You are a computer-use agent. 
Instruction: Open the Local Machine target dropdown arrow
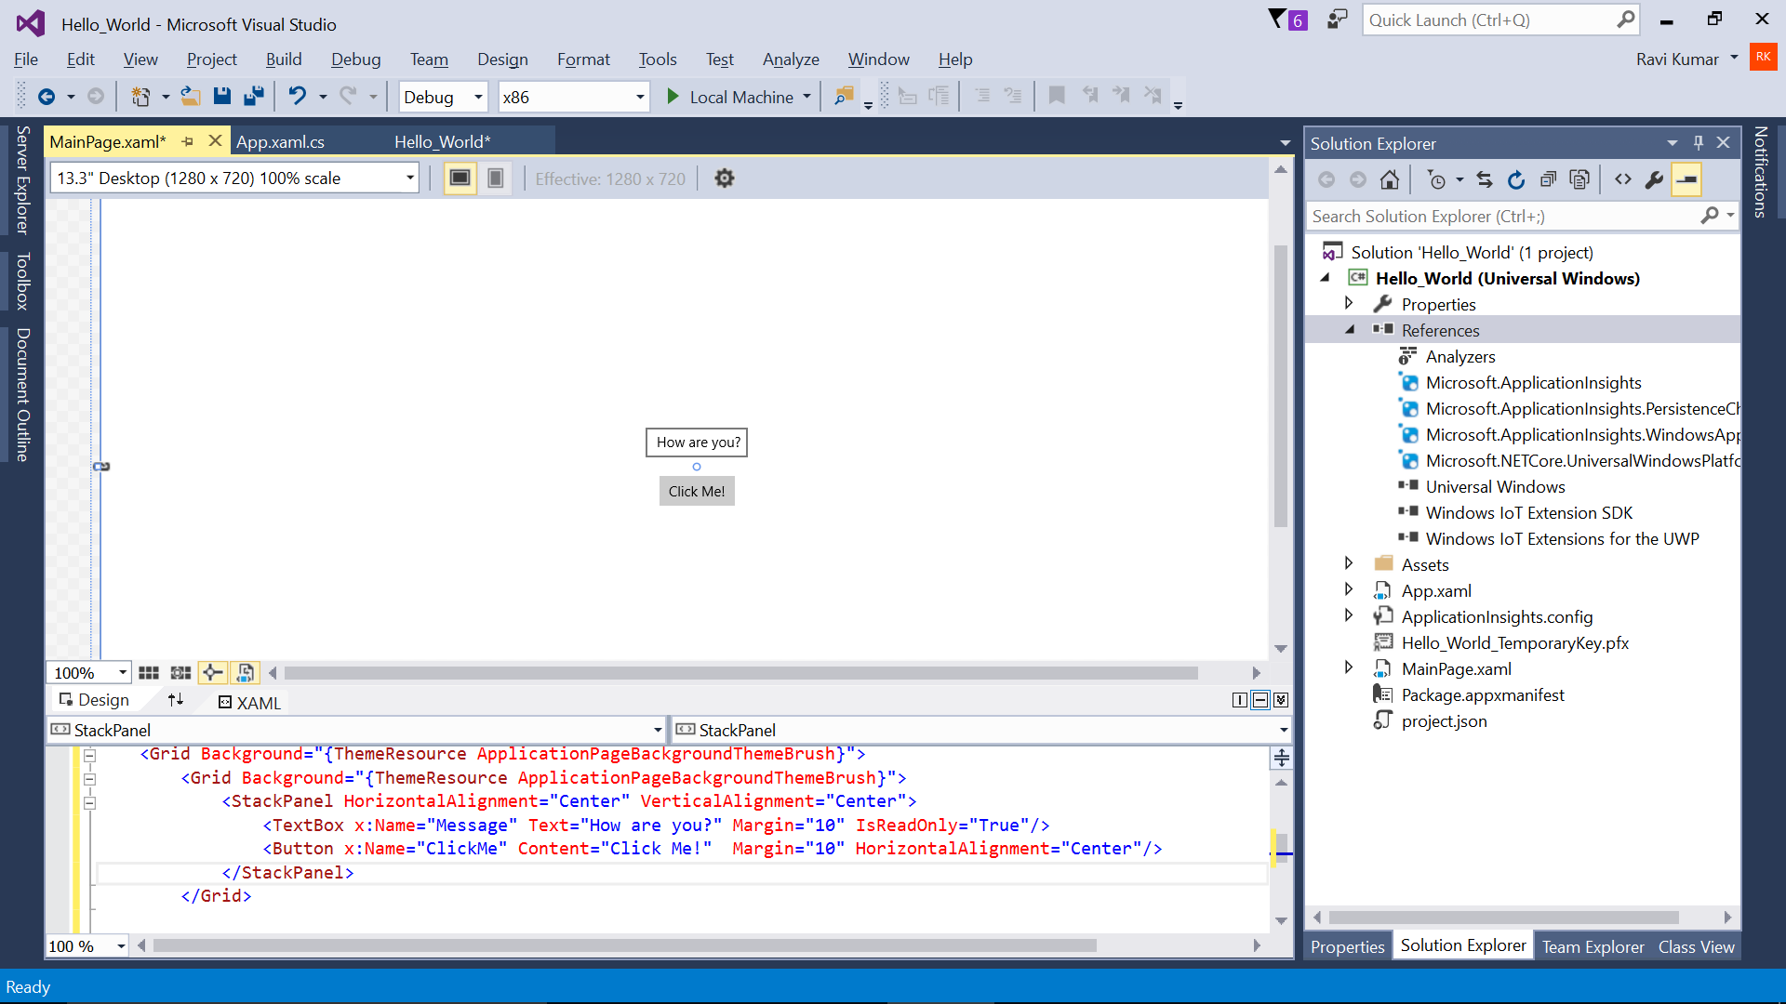point(806,97)
